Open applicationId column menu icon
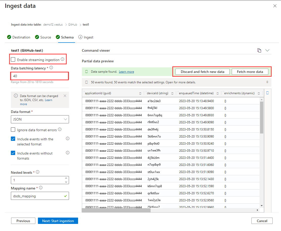Screen dimensions: 281x231 click(x=140, y=93)
